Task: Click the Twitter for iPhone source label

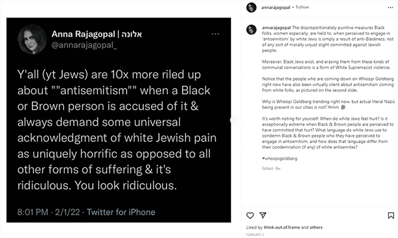Action: (x=121, y=212)
